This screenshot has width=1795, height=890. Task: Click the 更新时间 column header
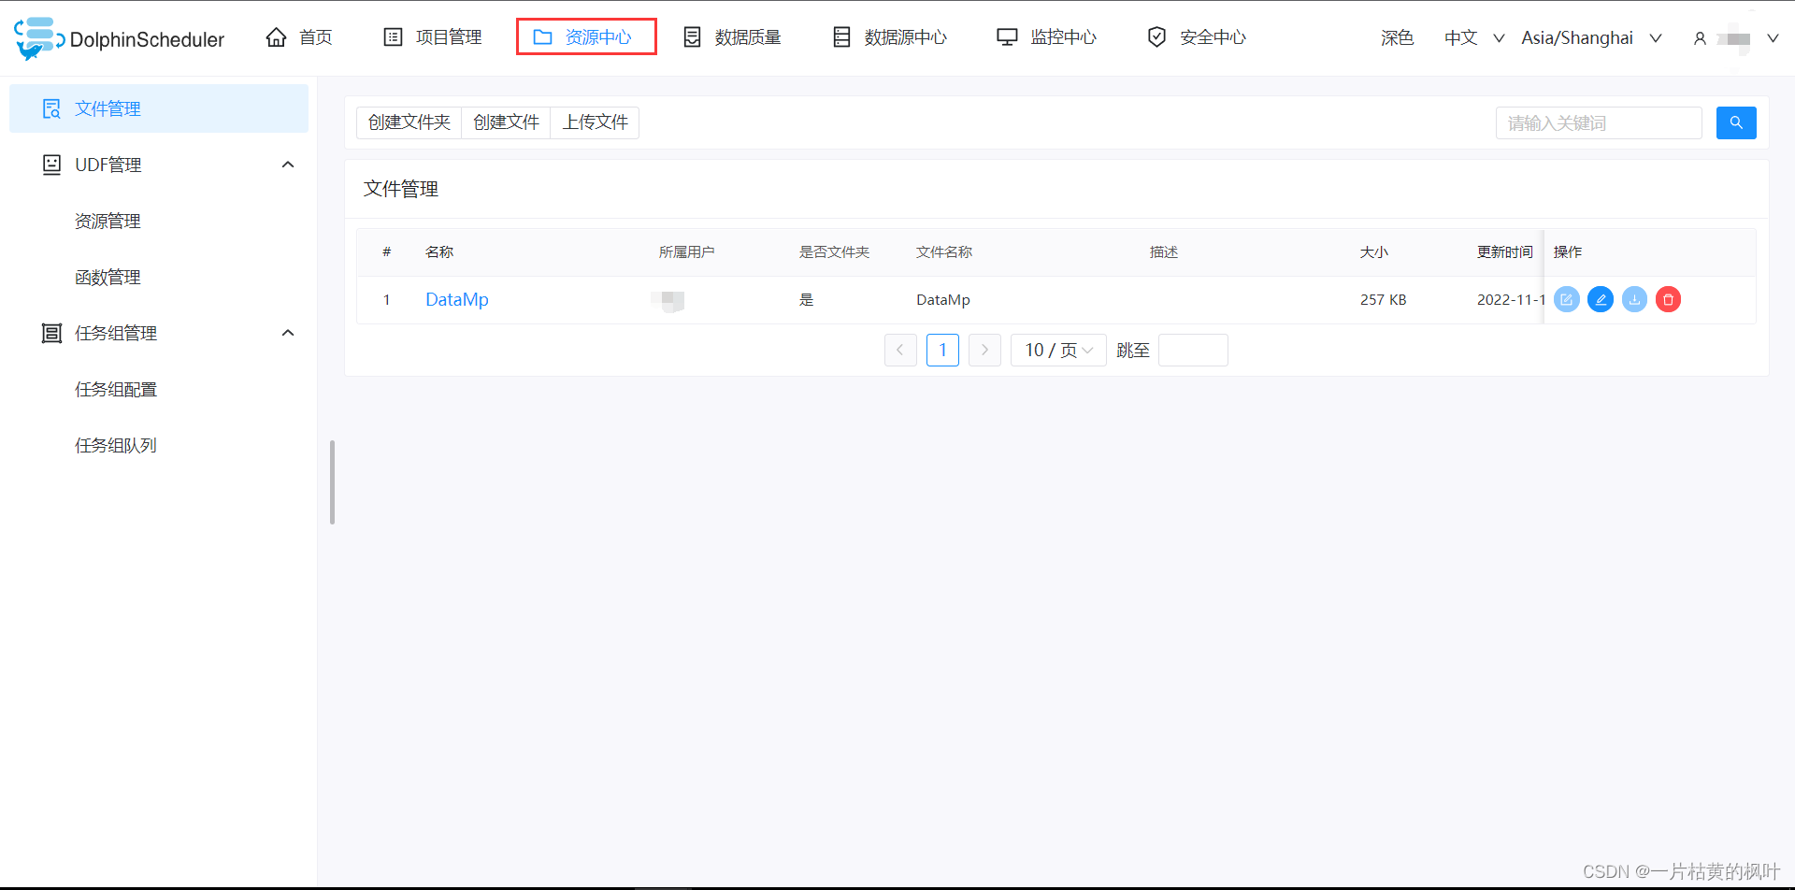[1505, 251]
